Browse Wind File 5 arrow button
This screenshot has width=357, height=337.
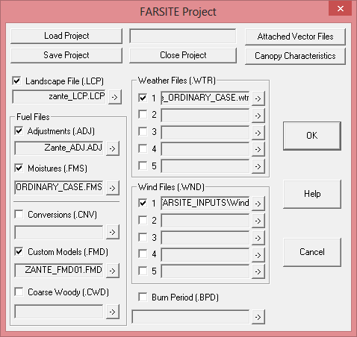pos(258,271)
